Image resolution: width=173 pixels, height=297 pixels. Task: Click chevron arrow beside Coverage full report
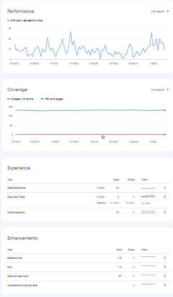point(168,90)
